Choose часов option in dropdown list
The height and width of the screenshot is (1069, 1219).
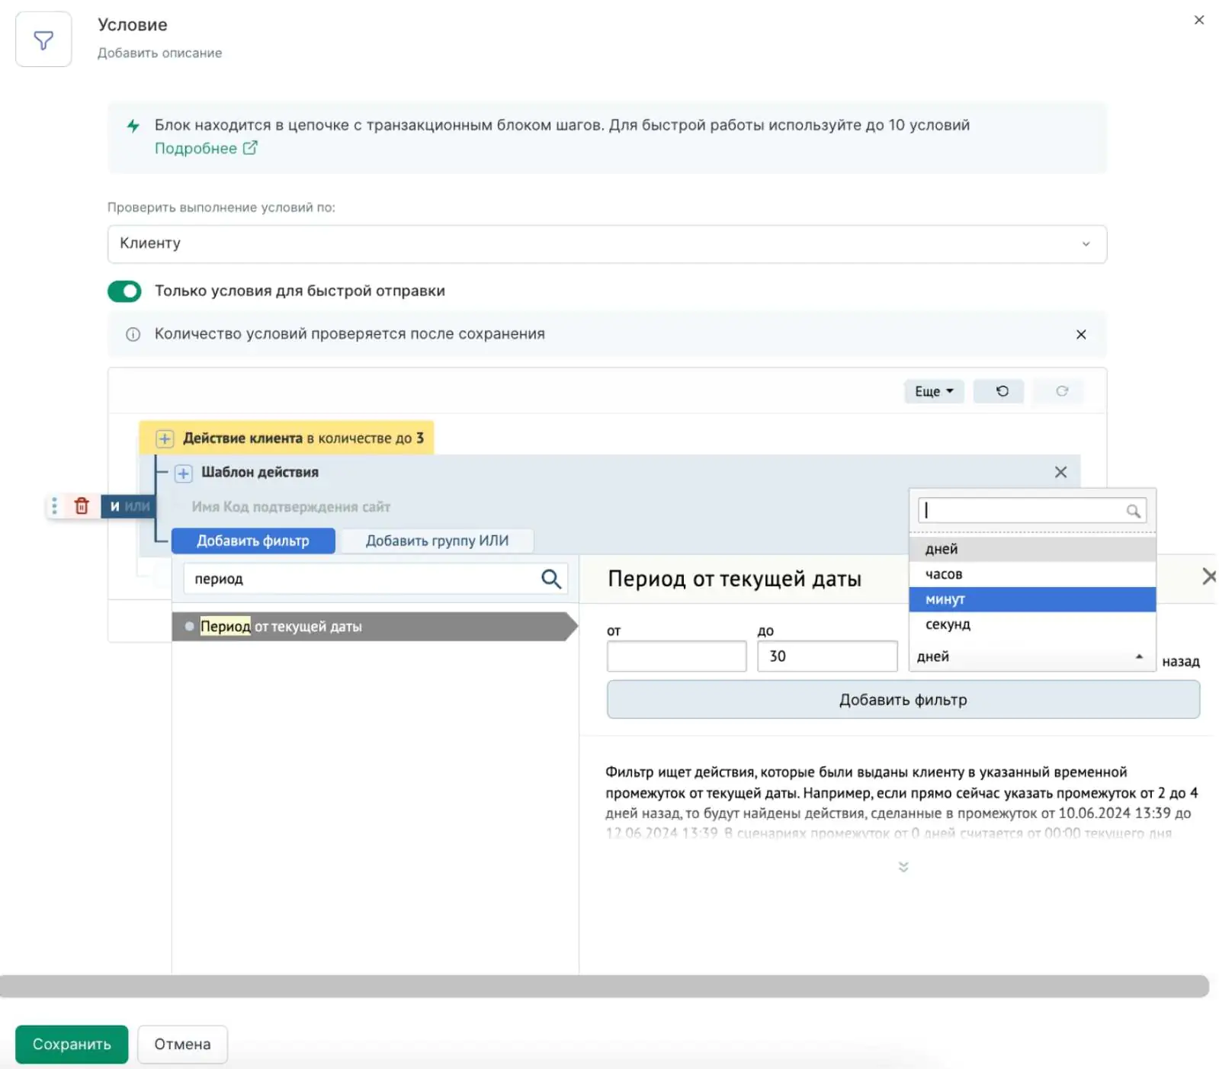[1032, 574]
